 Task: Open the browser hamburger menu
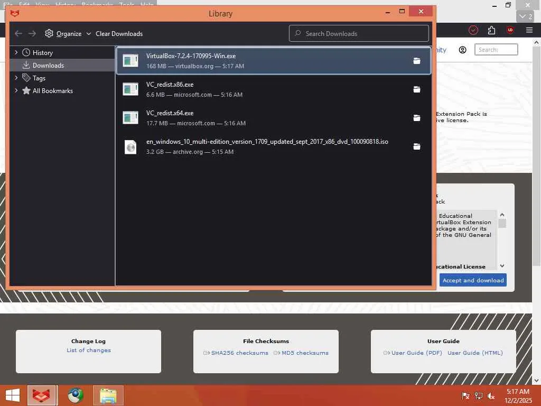pyautogui.click(x=529, y=30)
